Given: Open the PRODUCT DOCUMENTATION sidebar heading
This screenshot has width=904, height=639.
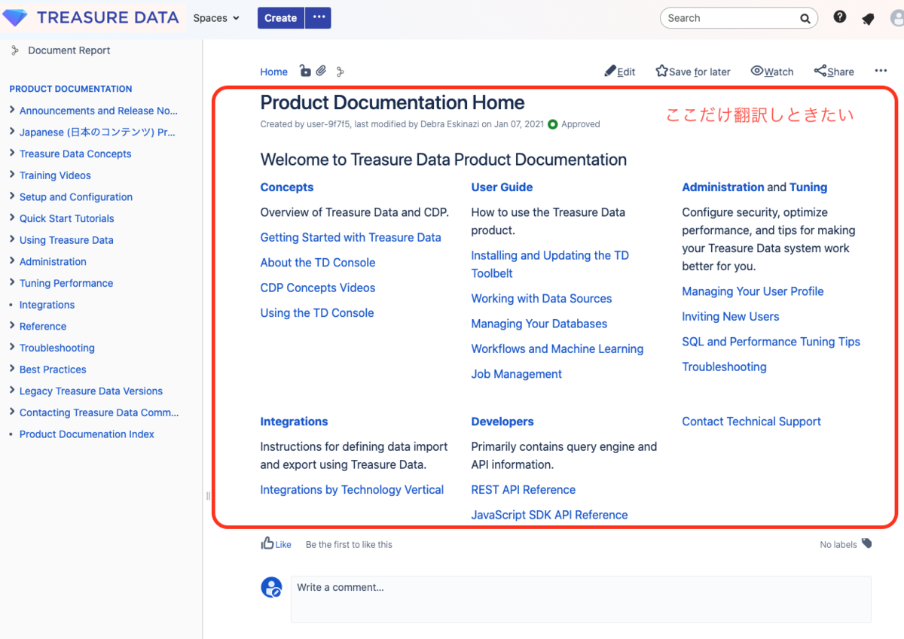Looking at the screenshot, I should 71,89.
